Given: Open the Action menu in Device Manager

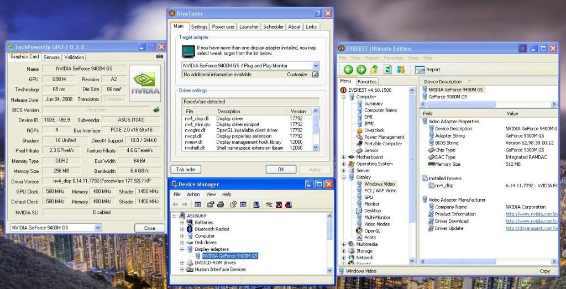Looking at the screenshot, I should [x=193, y=195].
